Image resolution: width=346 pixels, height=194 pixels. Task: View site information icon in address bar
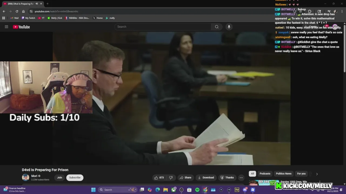pos(31,11)
